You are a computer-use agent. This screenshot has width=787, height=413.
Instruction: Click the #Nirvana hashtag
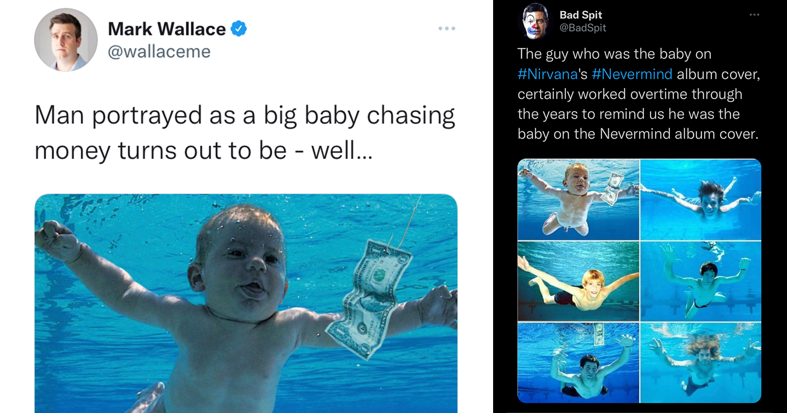548,74
